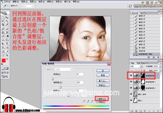
Task: Swap foreground and background colors
Action: (x=7, y=59)
